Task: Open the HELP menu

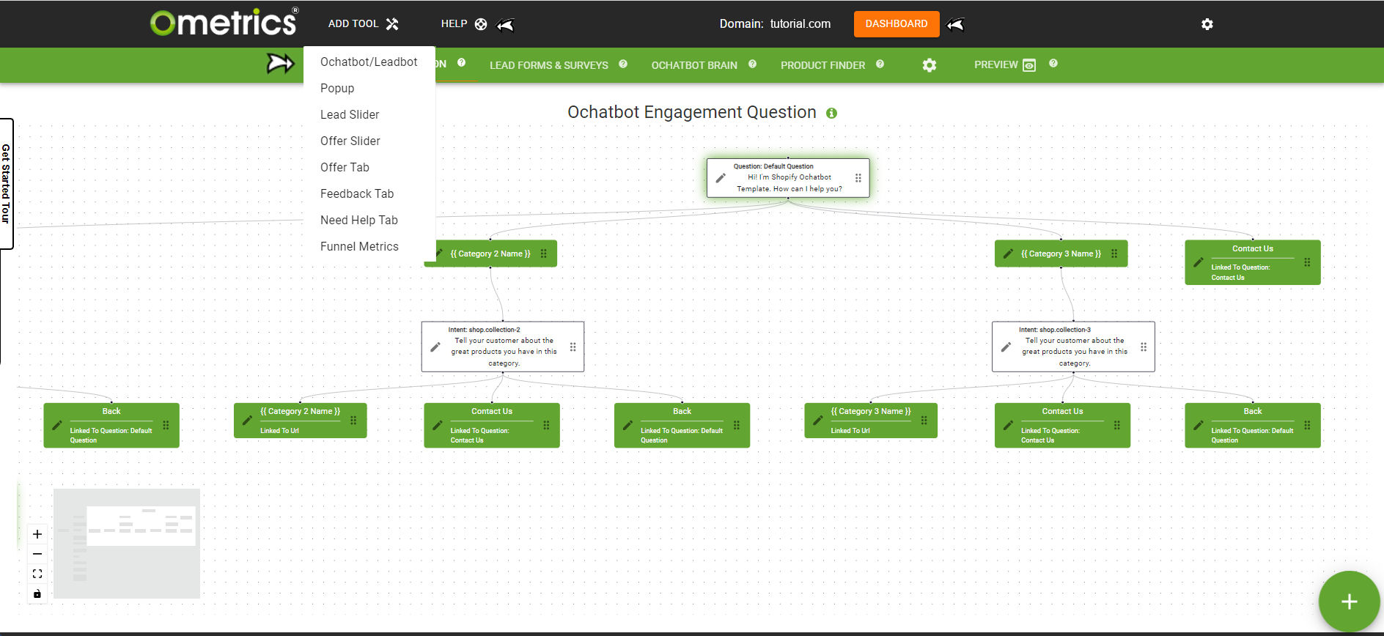Action: pyautogui.click(x=463, y=23)
